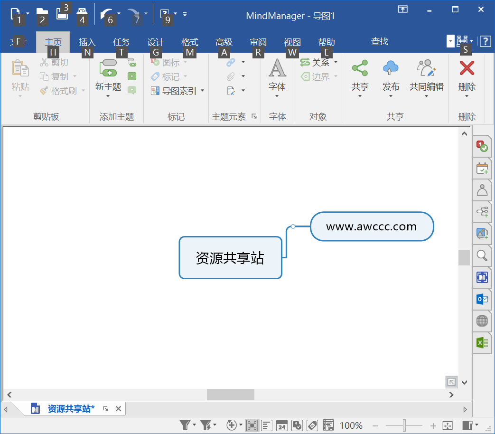Open the Excel side panel tab
The image size is (495, 434).
pyautogui.click(x=482, y=342)
